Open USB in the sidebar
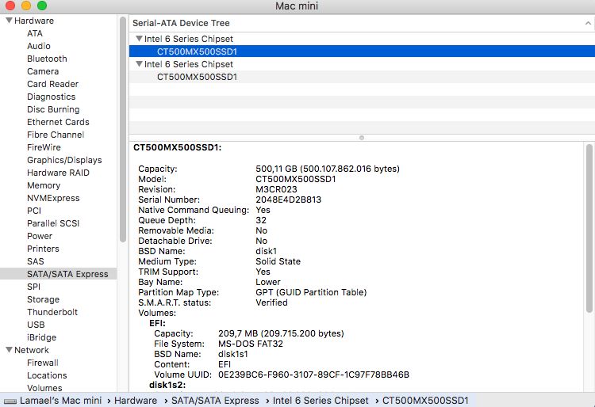This screenshot has width=595, height=407. (x=36, y=325)
